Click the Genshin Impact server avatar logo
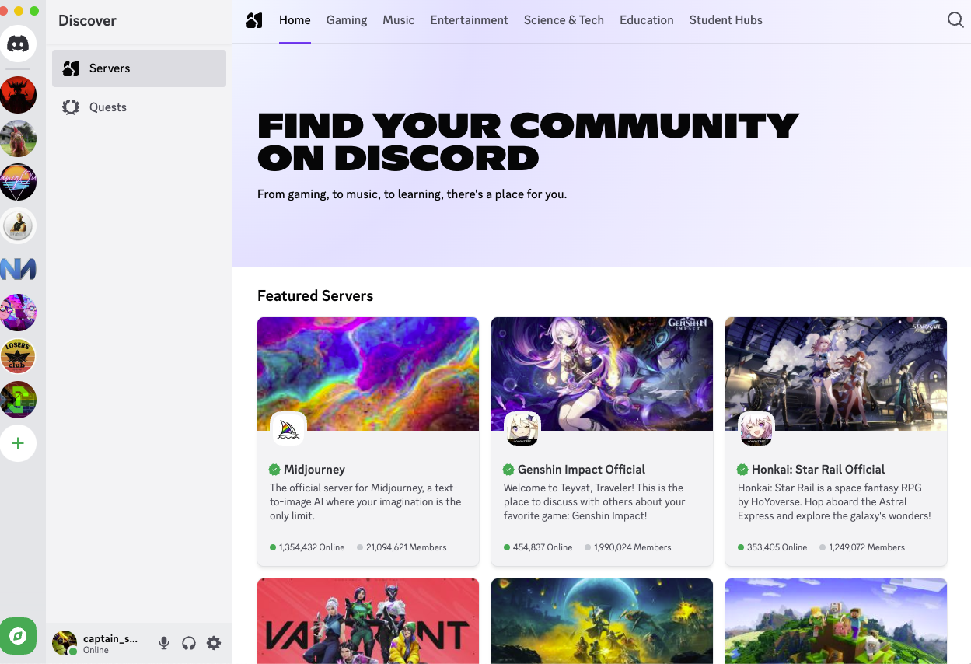 point(522,430)
